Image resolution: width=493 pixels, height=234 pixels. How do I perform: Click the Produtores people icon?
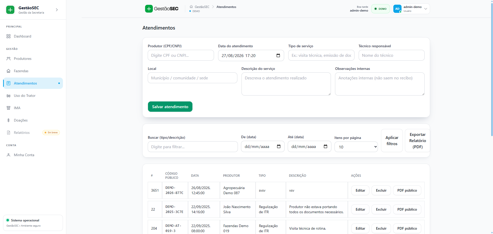(x=8, y=59)
